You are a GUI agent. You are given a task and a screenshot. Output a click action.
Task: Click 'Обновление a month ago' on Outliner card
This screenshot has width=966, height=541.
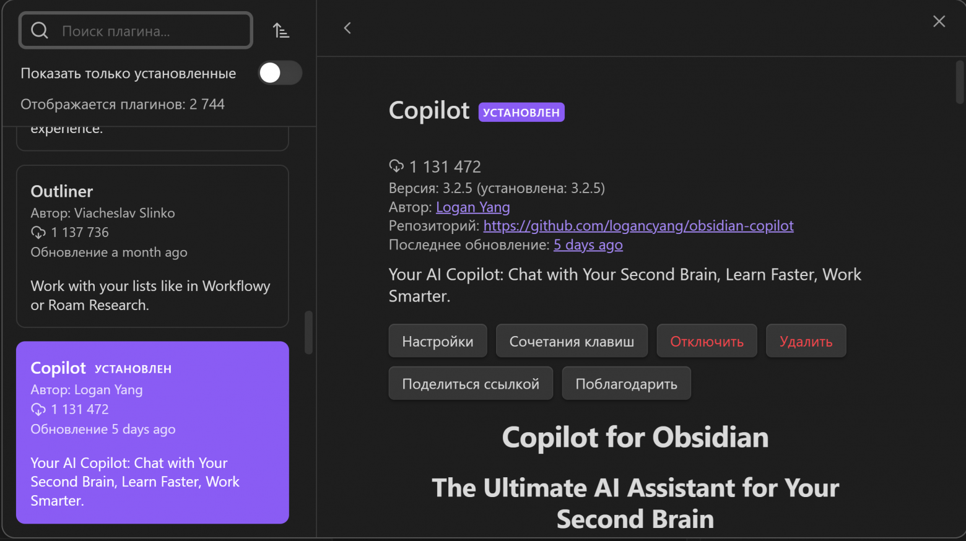coord(109,252)
